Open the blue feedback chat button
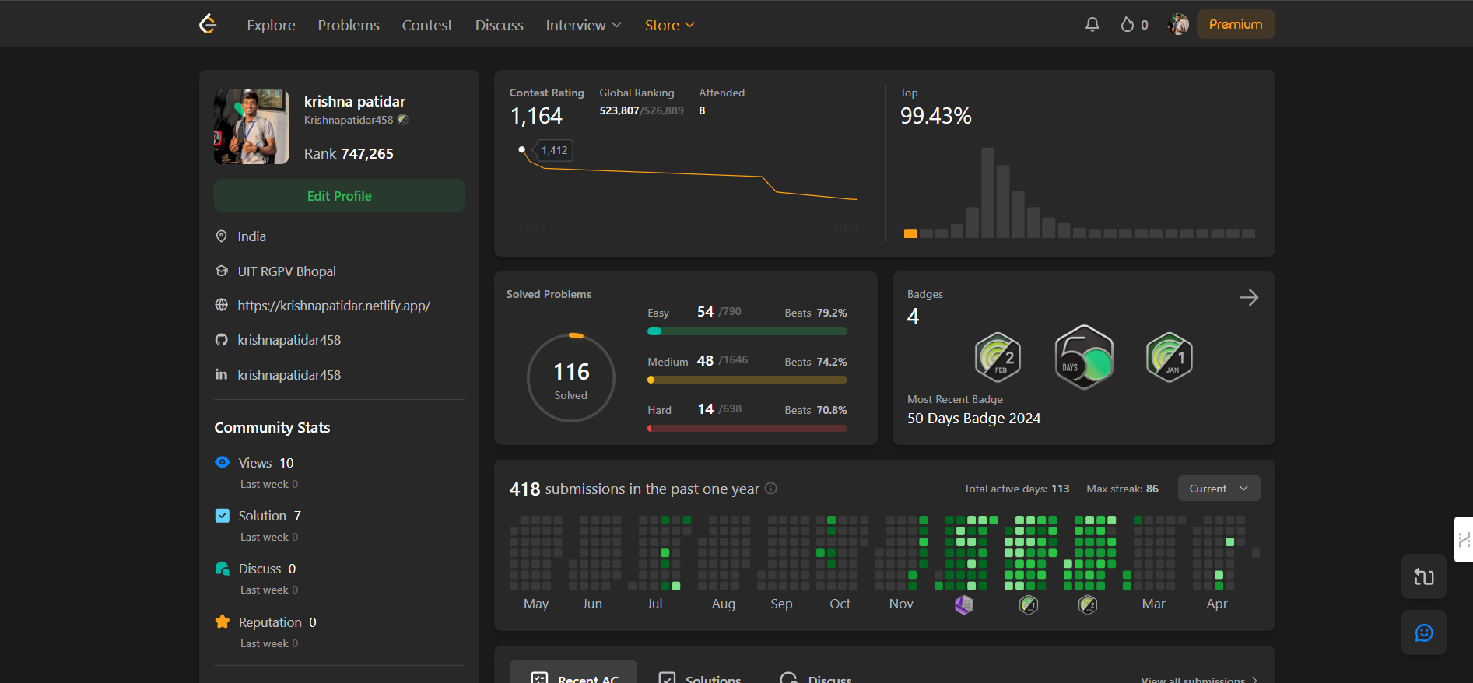The height and width of the screenshot is (683, 1473). pyautogui.click(x=1424, y=632)
